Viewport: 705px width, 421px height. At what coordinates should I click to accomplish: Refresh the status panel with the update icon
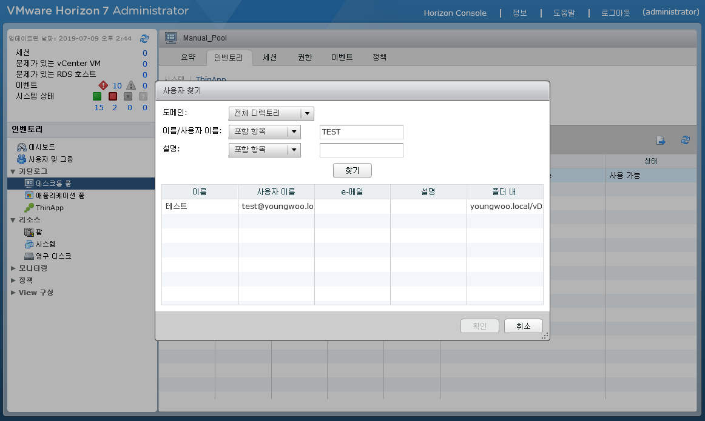(144, 39)
